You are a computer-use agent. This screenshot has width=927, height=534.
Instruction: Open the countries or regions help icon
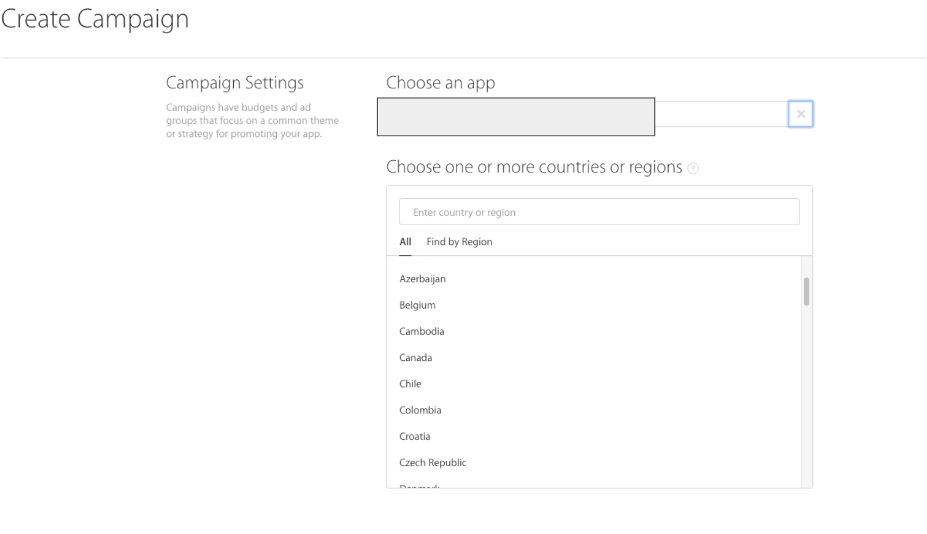[693, 168]
